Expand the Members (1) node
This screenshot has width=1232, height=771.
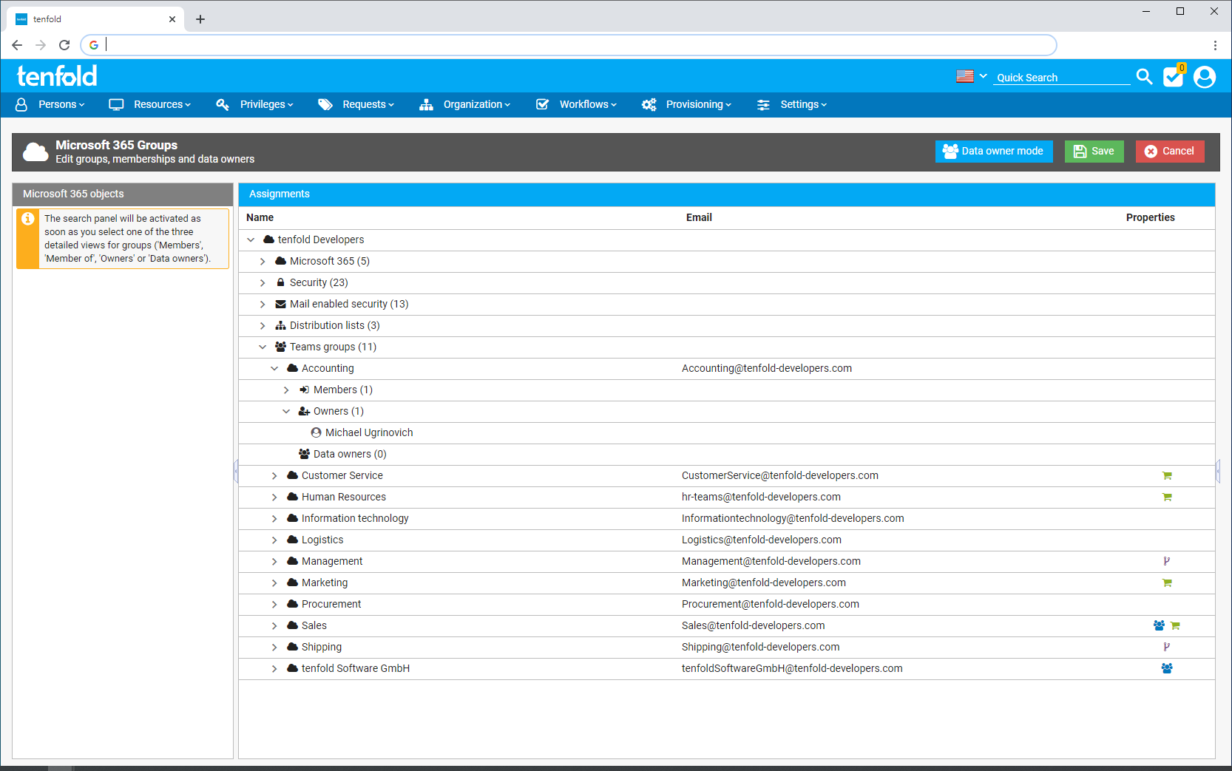[x=286, y=390]
